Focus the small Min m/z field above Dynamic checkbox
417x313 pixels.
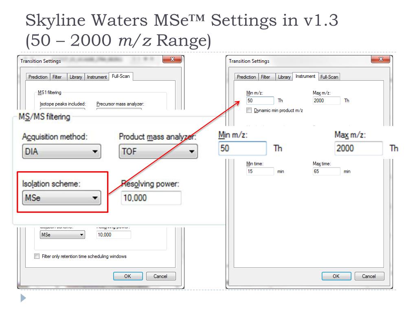pos(260,101)
